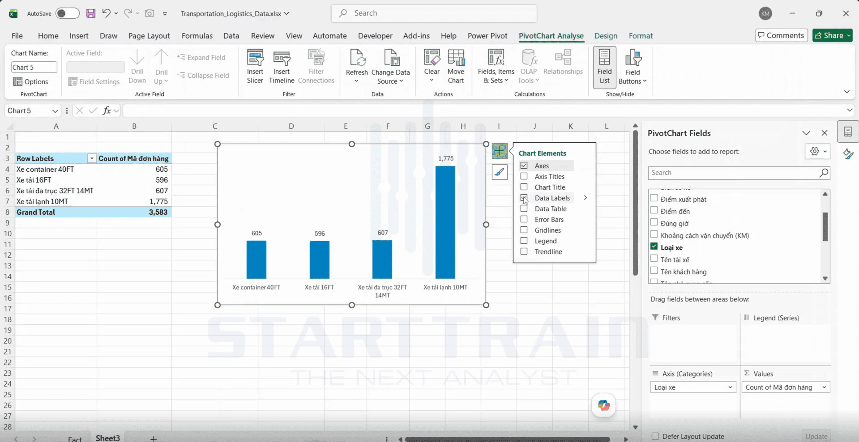The width and height of the screenshot is (859, 442).
Task: Click the Share button
Action: (832, 35)
